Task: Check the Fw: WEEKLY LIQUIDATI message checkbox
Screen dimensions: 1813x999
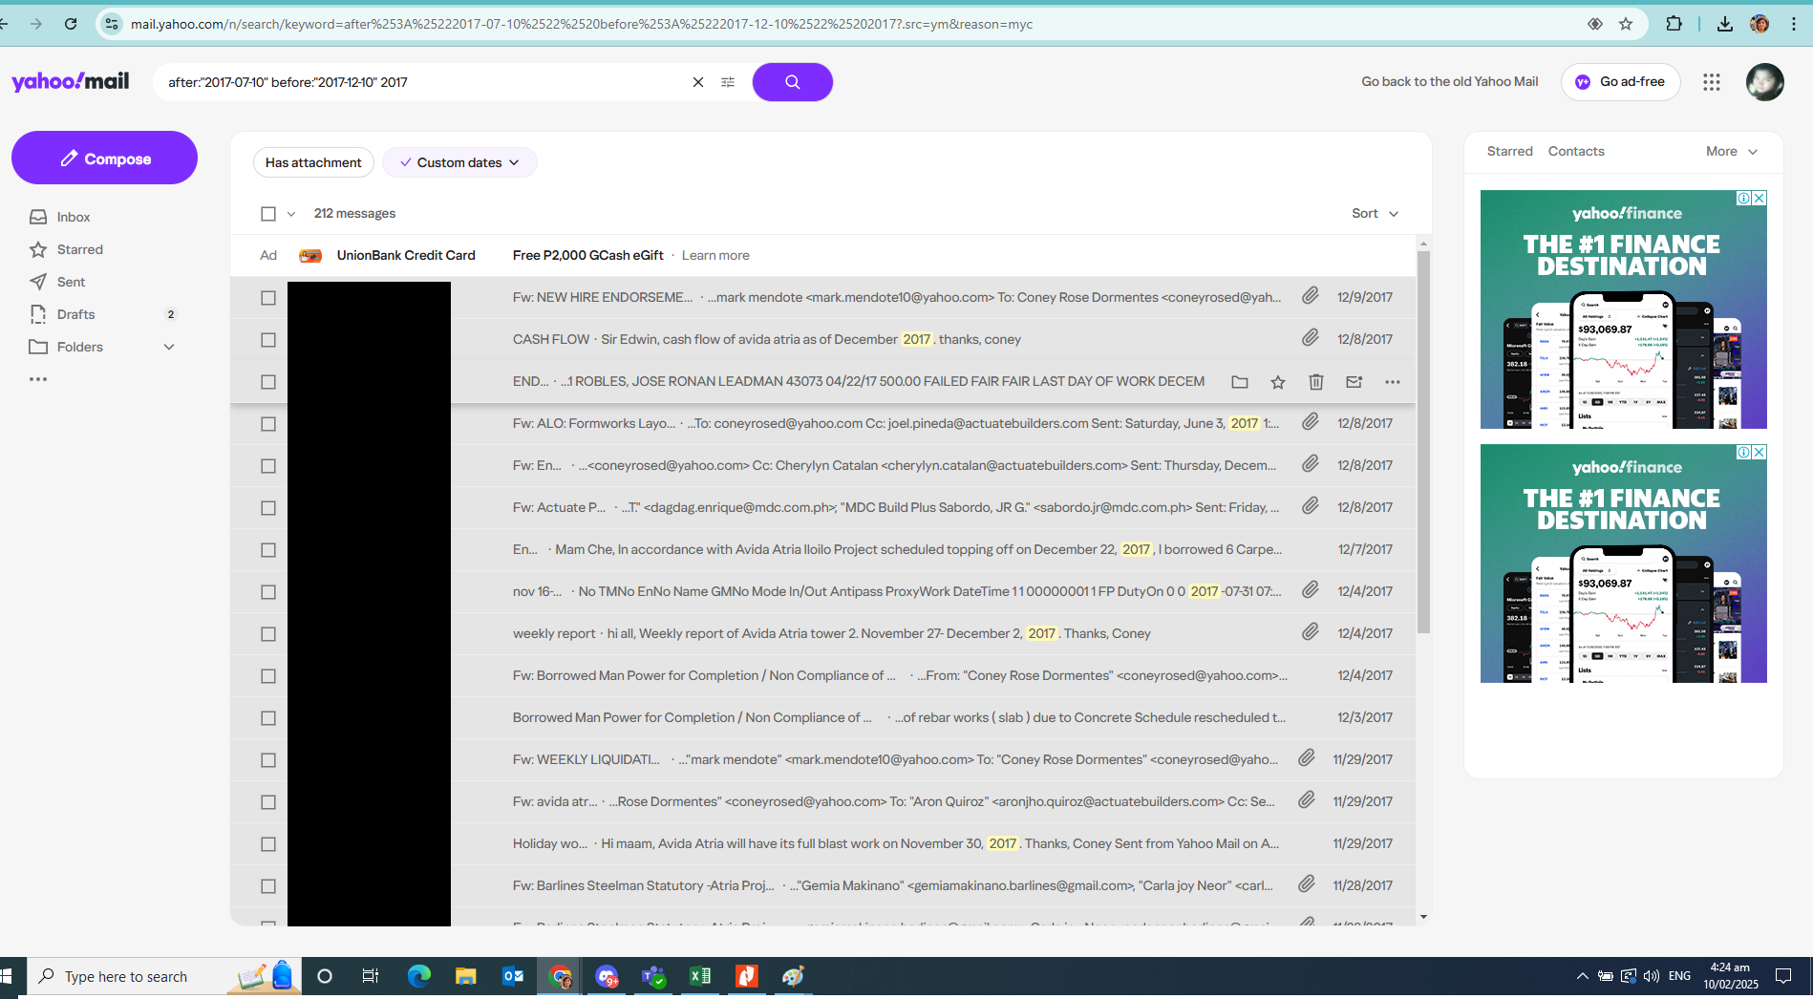Action: tap(268, 760)
